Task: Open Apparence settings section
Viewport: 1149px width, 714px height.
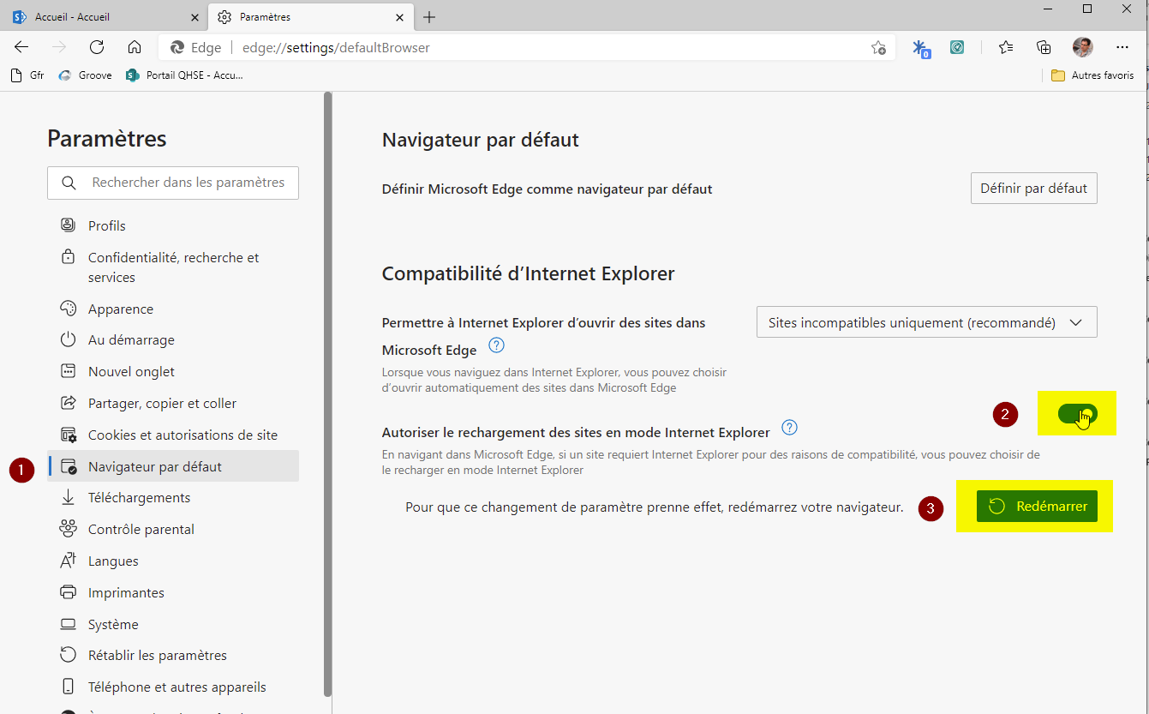Action: [x=173, y=309]
